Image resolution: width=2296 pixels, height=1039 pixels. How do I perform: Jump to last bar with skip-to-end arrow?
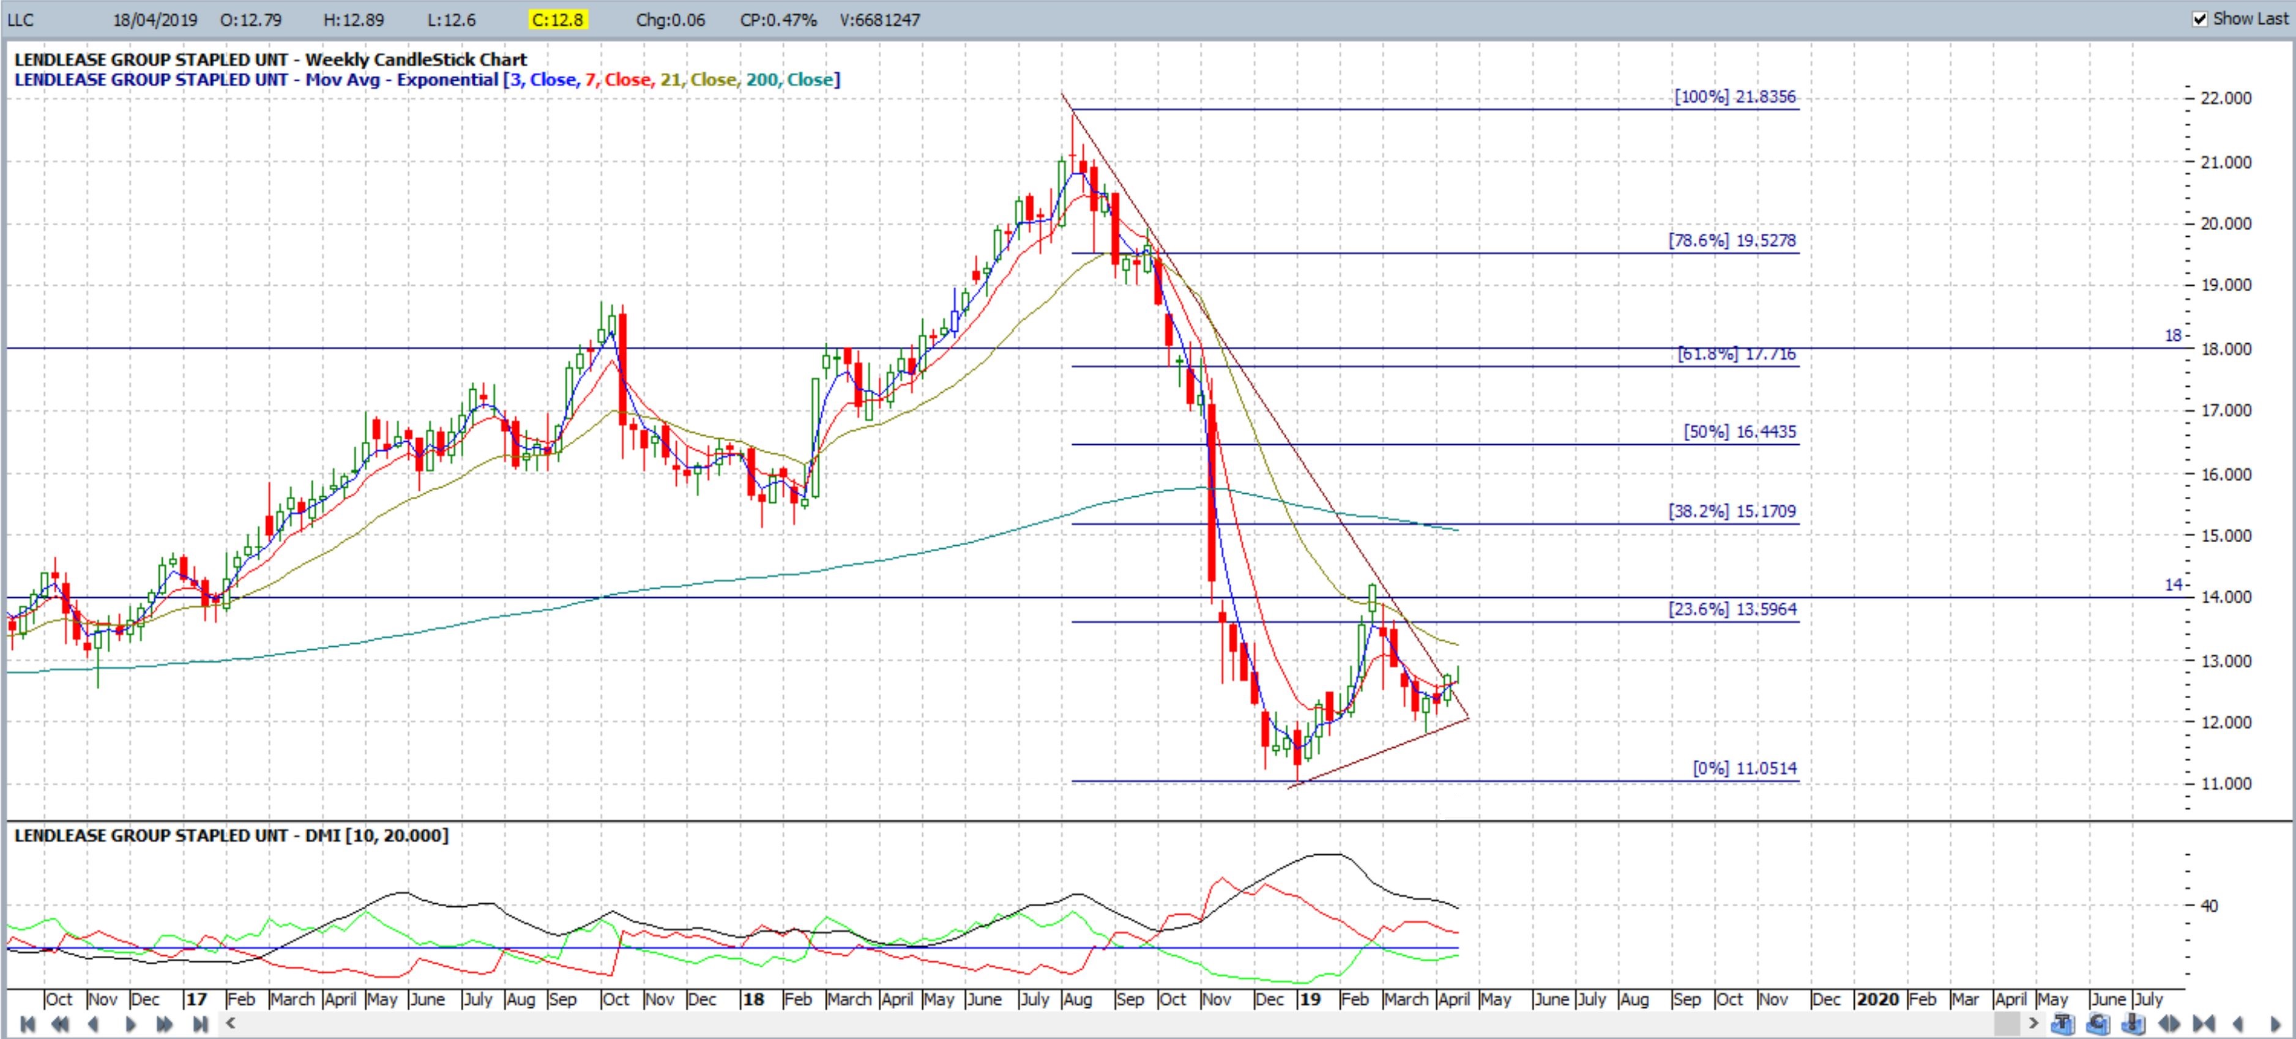pyautogui.click(x=199, y=1024)
